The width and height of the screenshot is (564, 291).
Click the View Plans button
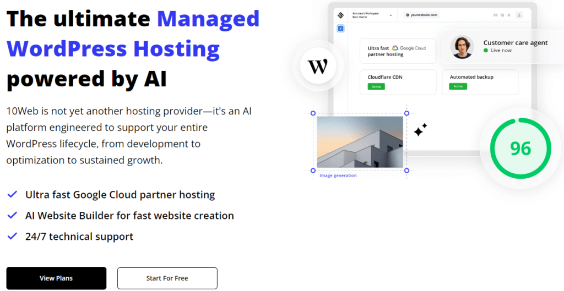(x=56, y=278)
